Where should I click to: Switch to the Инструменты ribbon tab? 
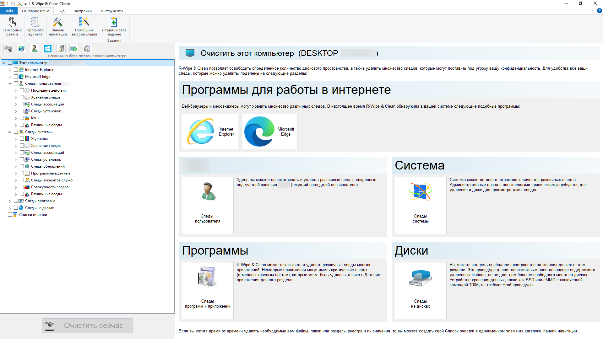[x=112, y=11]
